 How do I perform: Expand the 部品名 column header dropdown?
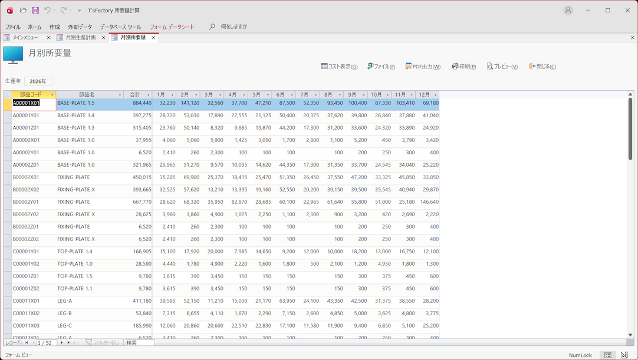click(x=120, y=95)
